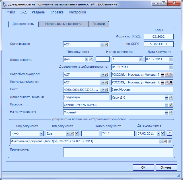Expand the Организация АСТ dropdown
Viewport: 183px width, 180px height.
pyautogui.click(x=102, y=44)
